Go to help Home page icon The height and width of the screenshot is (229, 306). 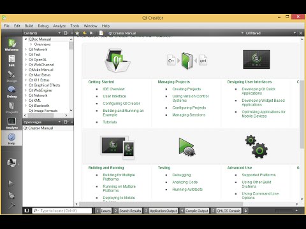click(x=77, y=33)
